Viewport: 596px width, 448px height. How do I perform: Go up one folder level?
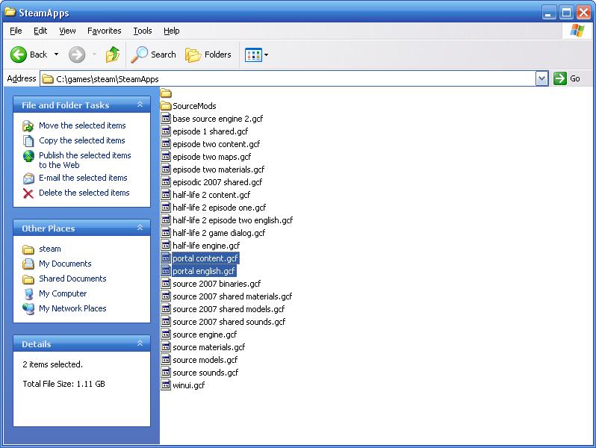click(113, 55)
